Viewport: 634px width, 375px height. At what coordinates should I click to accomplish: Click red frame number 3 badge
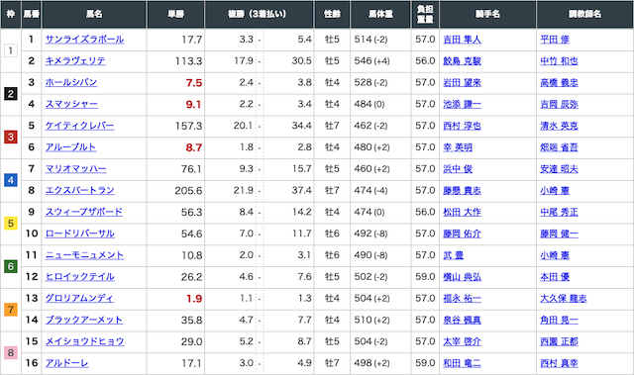point(11,138)
